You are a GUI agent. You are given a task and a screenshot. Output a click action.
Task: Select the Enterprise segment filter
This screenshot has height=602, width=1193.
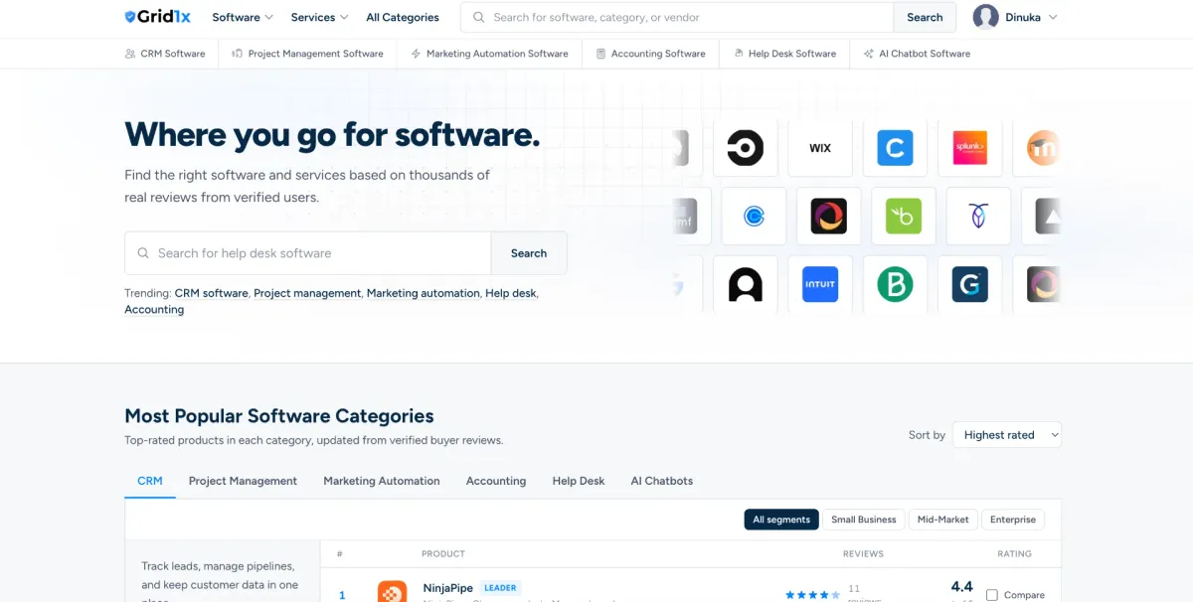coord(1013,520)
